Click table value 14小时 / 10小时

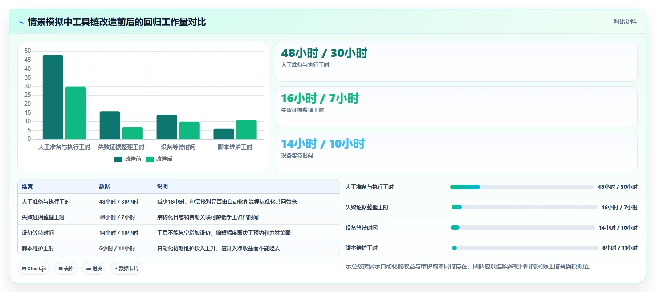coord(118,233)
